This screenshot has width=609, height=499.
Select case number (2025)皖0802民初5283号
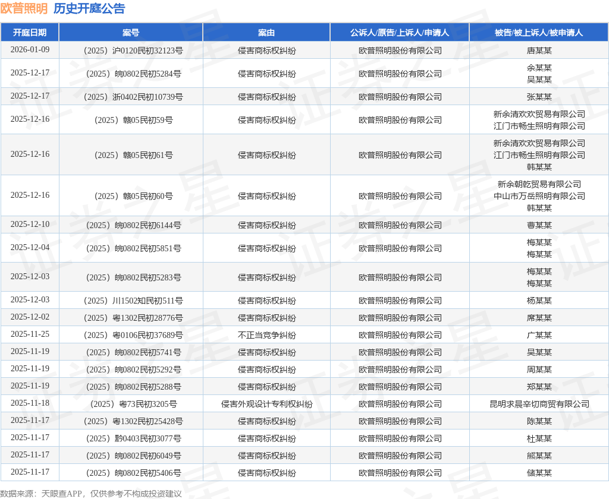(131, 278)
